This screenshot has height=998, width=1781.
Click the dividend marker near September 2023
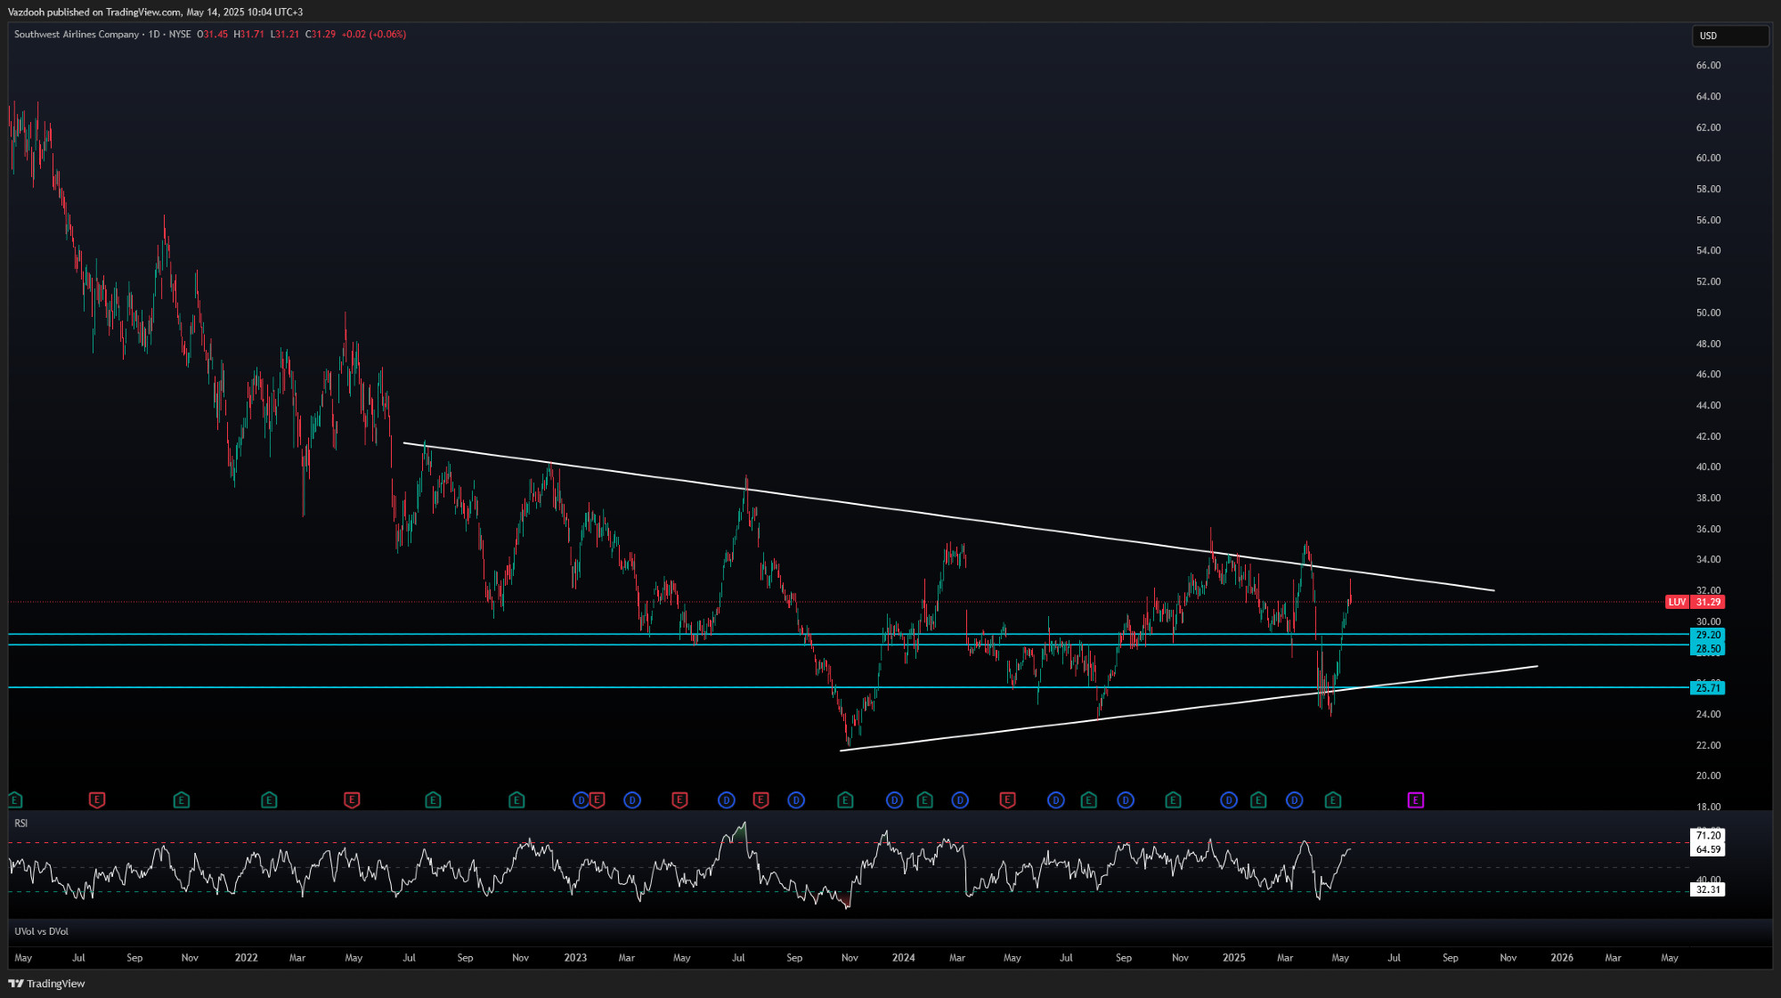click(796, 800)
